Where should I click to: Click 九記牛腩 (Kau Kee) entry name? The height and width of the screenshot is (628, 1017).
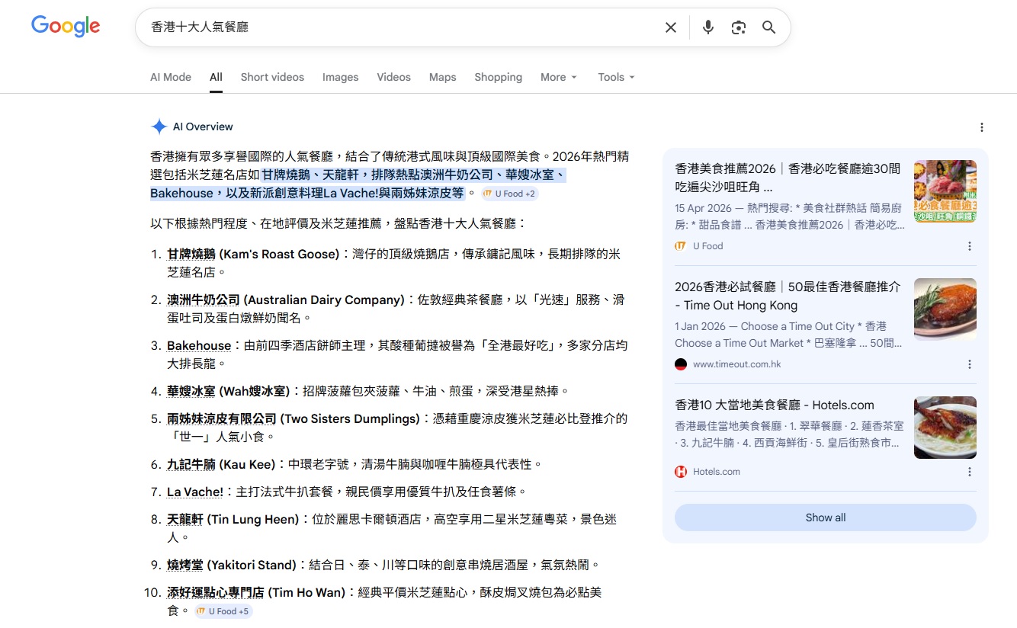tap(221, 464)
